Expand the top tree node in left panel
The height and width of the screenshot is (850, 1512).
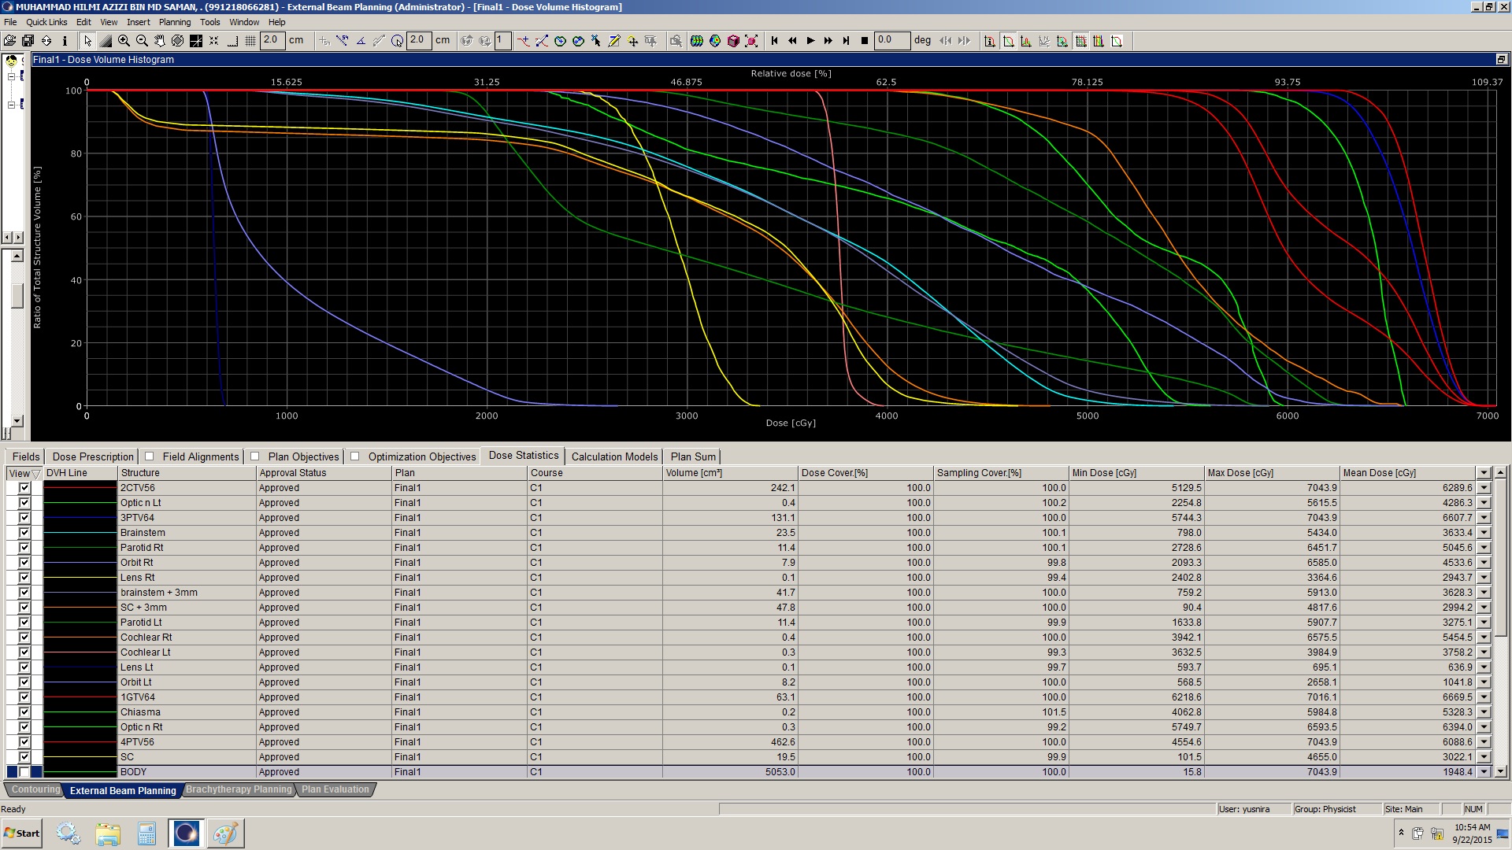click(x=11, y=77)
